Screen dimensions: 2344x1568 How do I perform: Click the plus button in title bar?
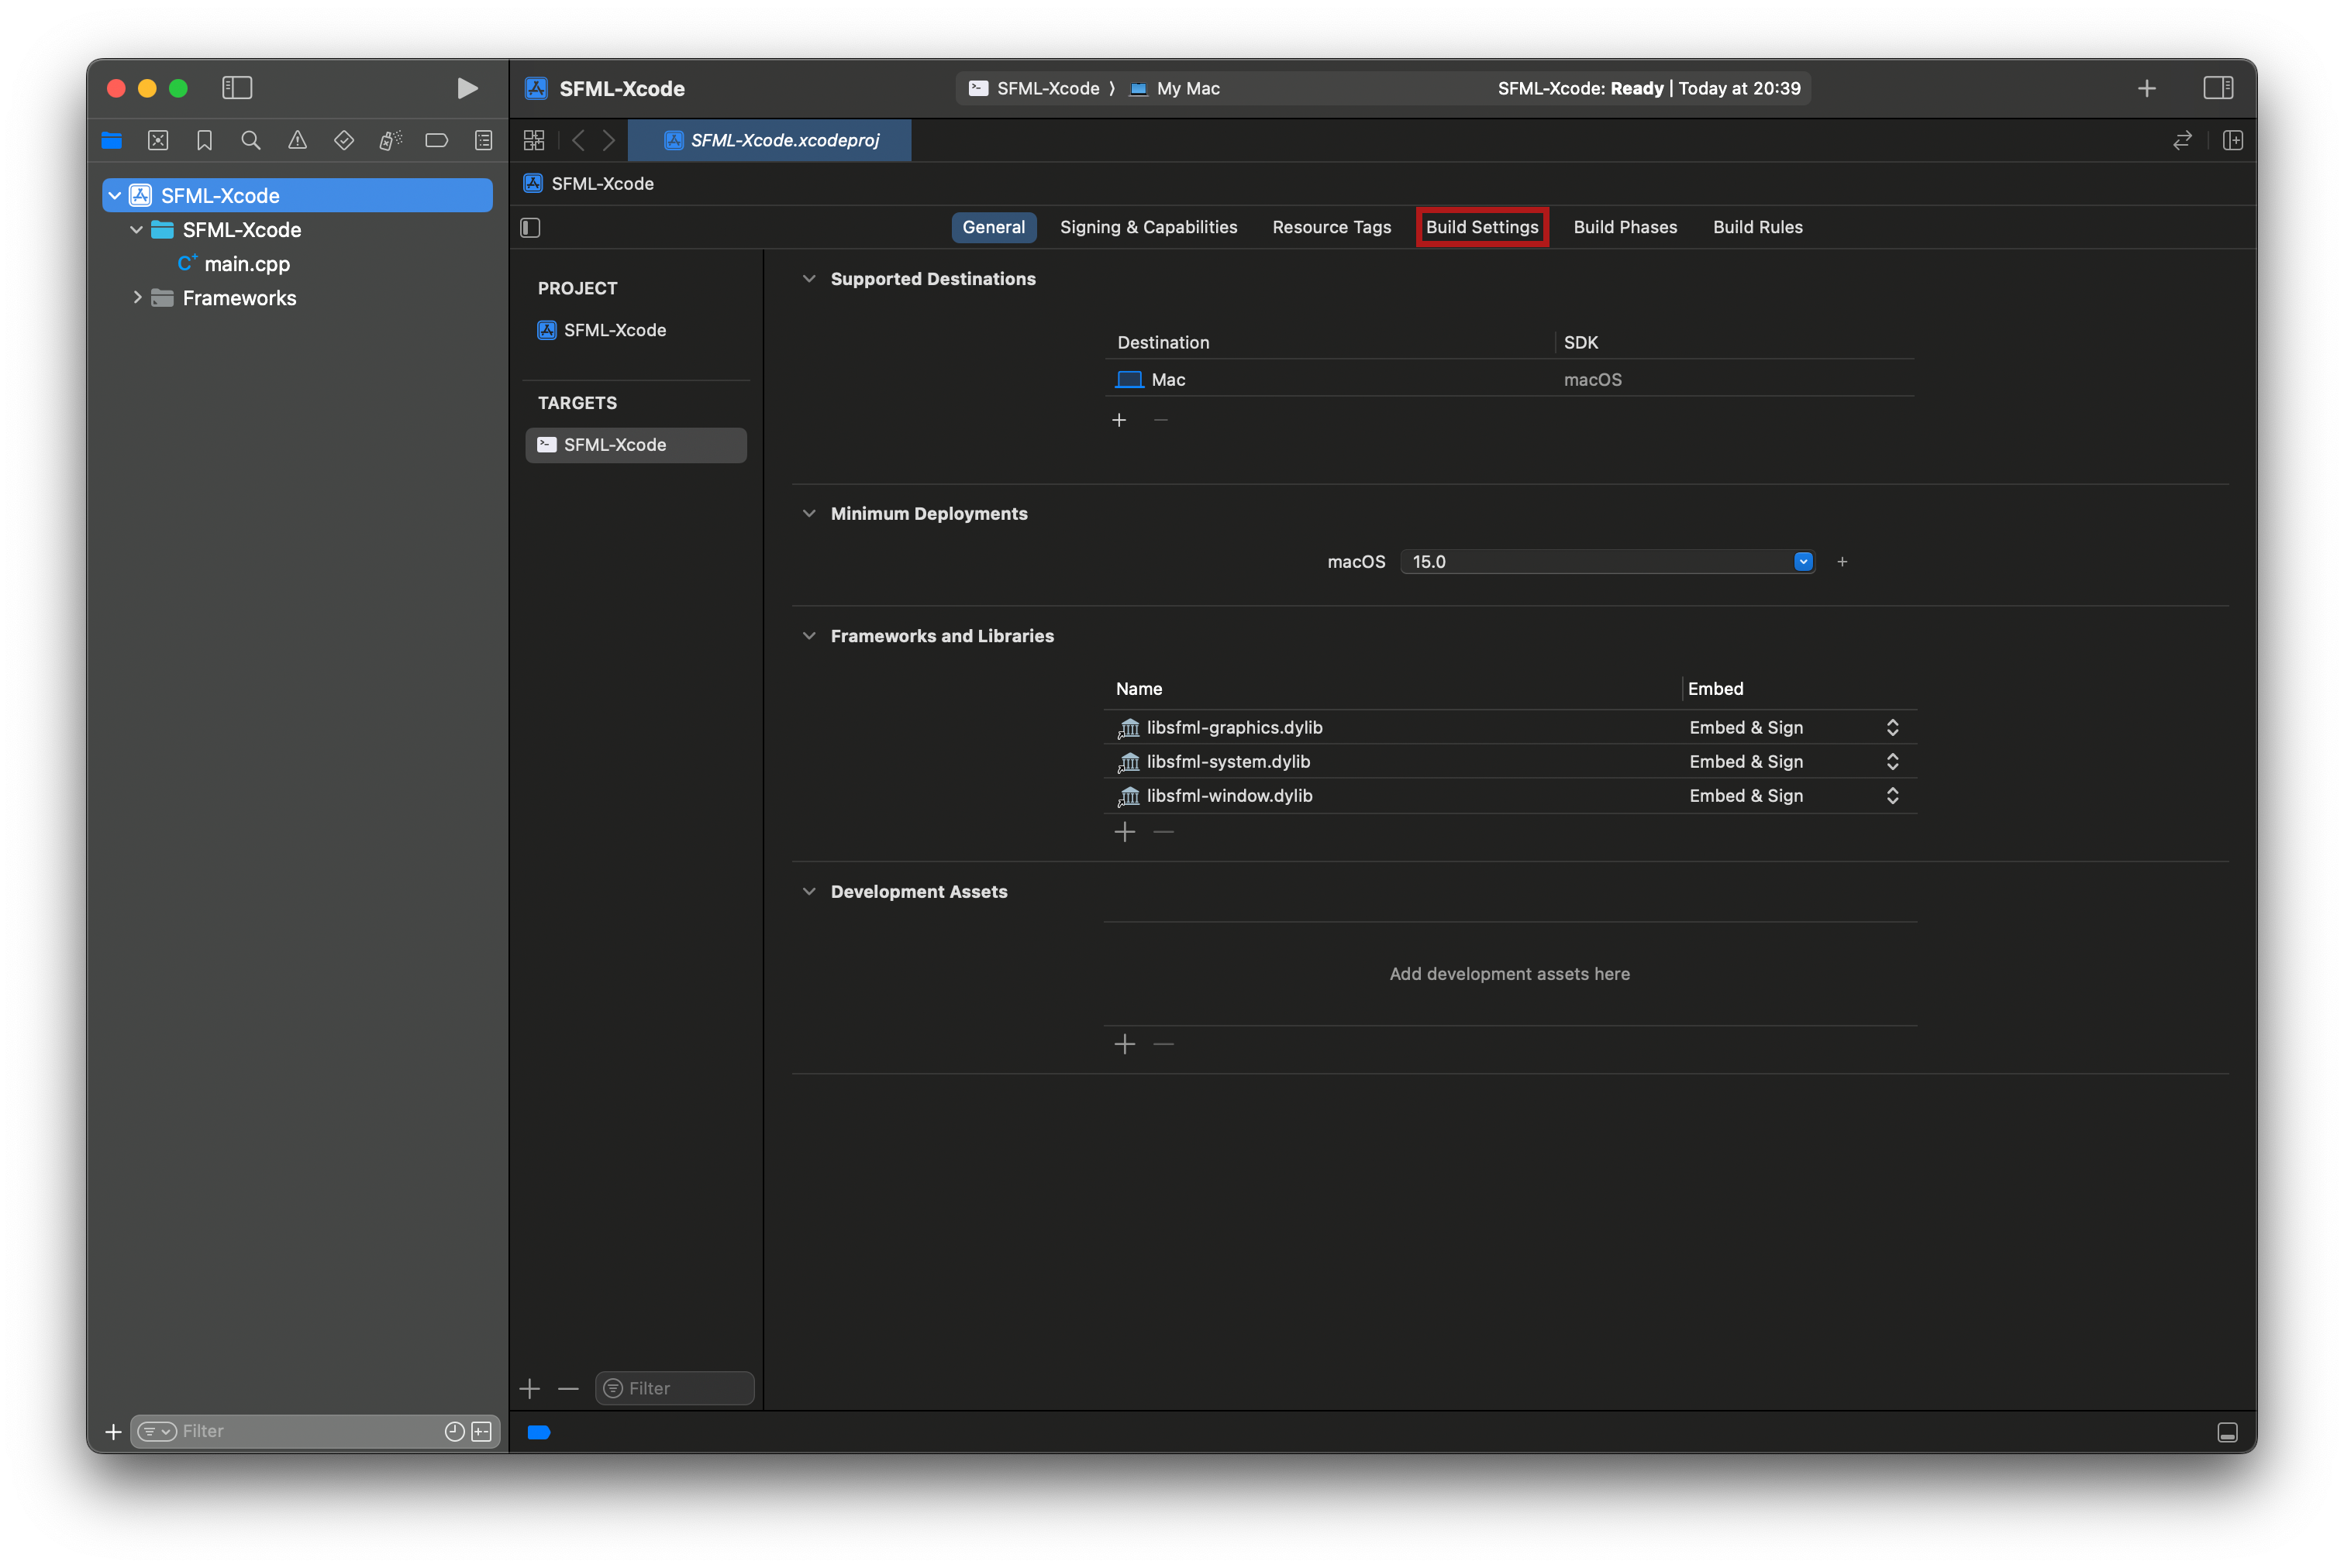tap(2146, 88)
